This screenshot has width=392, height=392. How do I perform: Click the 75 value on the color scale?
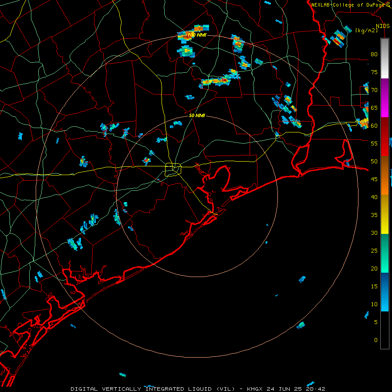374,72
